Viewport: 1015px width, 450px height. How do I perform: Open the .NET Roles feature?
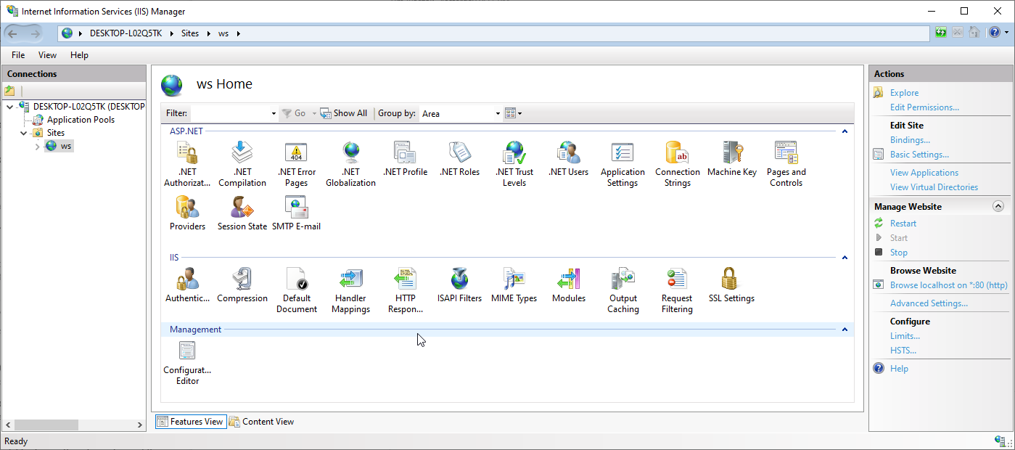click(459, 158)
